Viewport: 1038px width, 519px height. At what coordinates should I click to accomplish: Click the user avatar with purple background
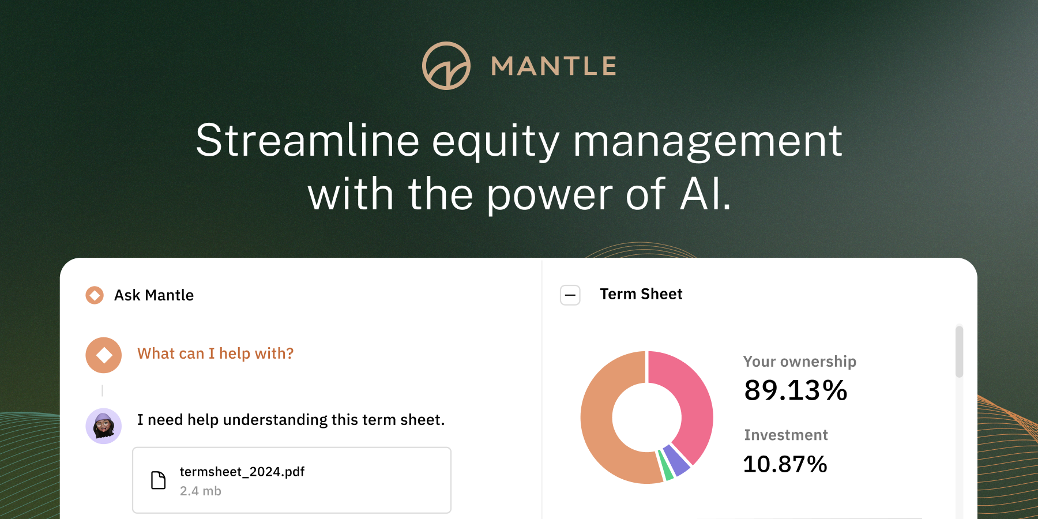click(104, 426)
